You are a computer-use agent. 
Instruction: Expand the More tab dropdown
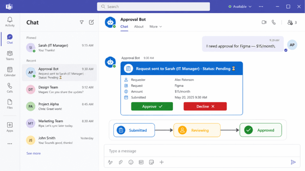pyautogui.click(x=155, y=26)
